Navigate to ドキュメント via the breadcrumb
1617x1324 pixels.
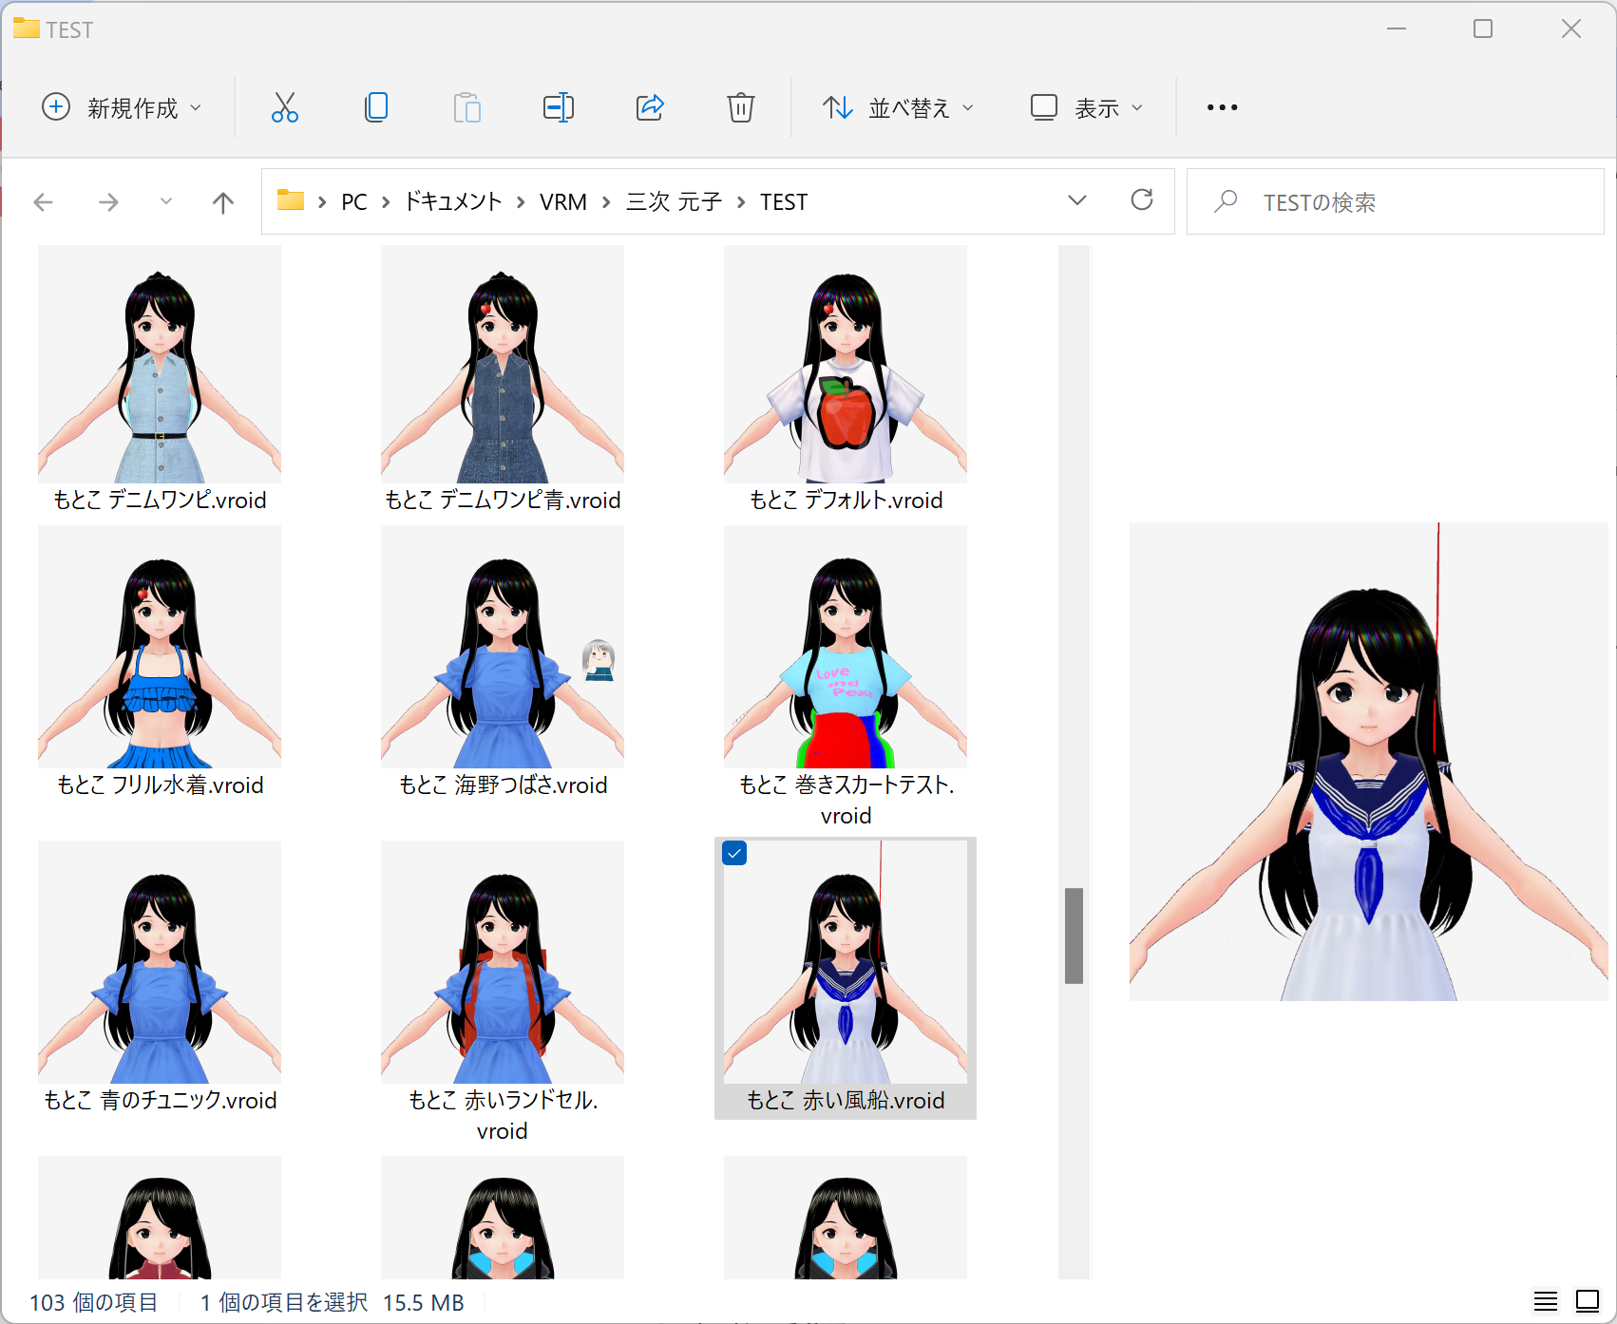451,201
